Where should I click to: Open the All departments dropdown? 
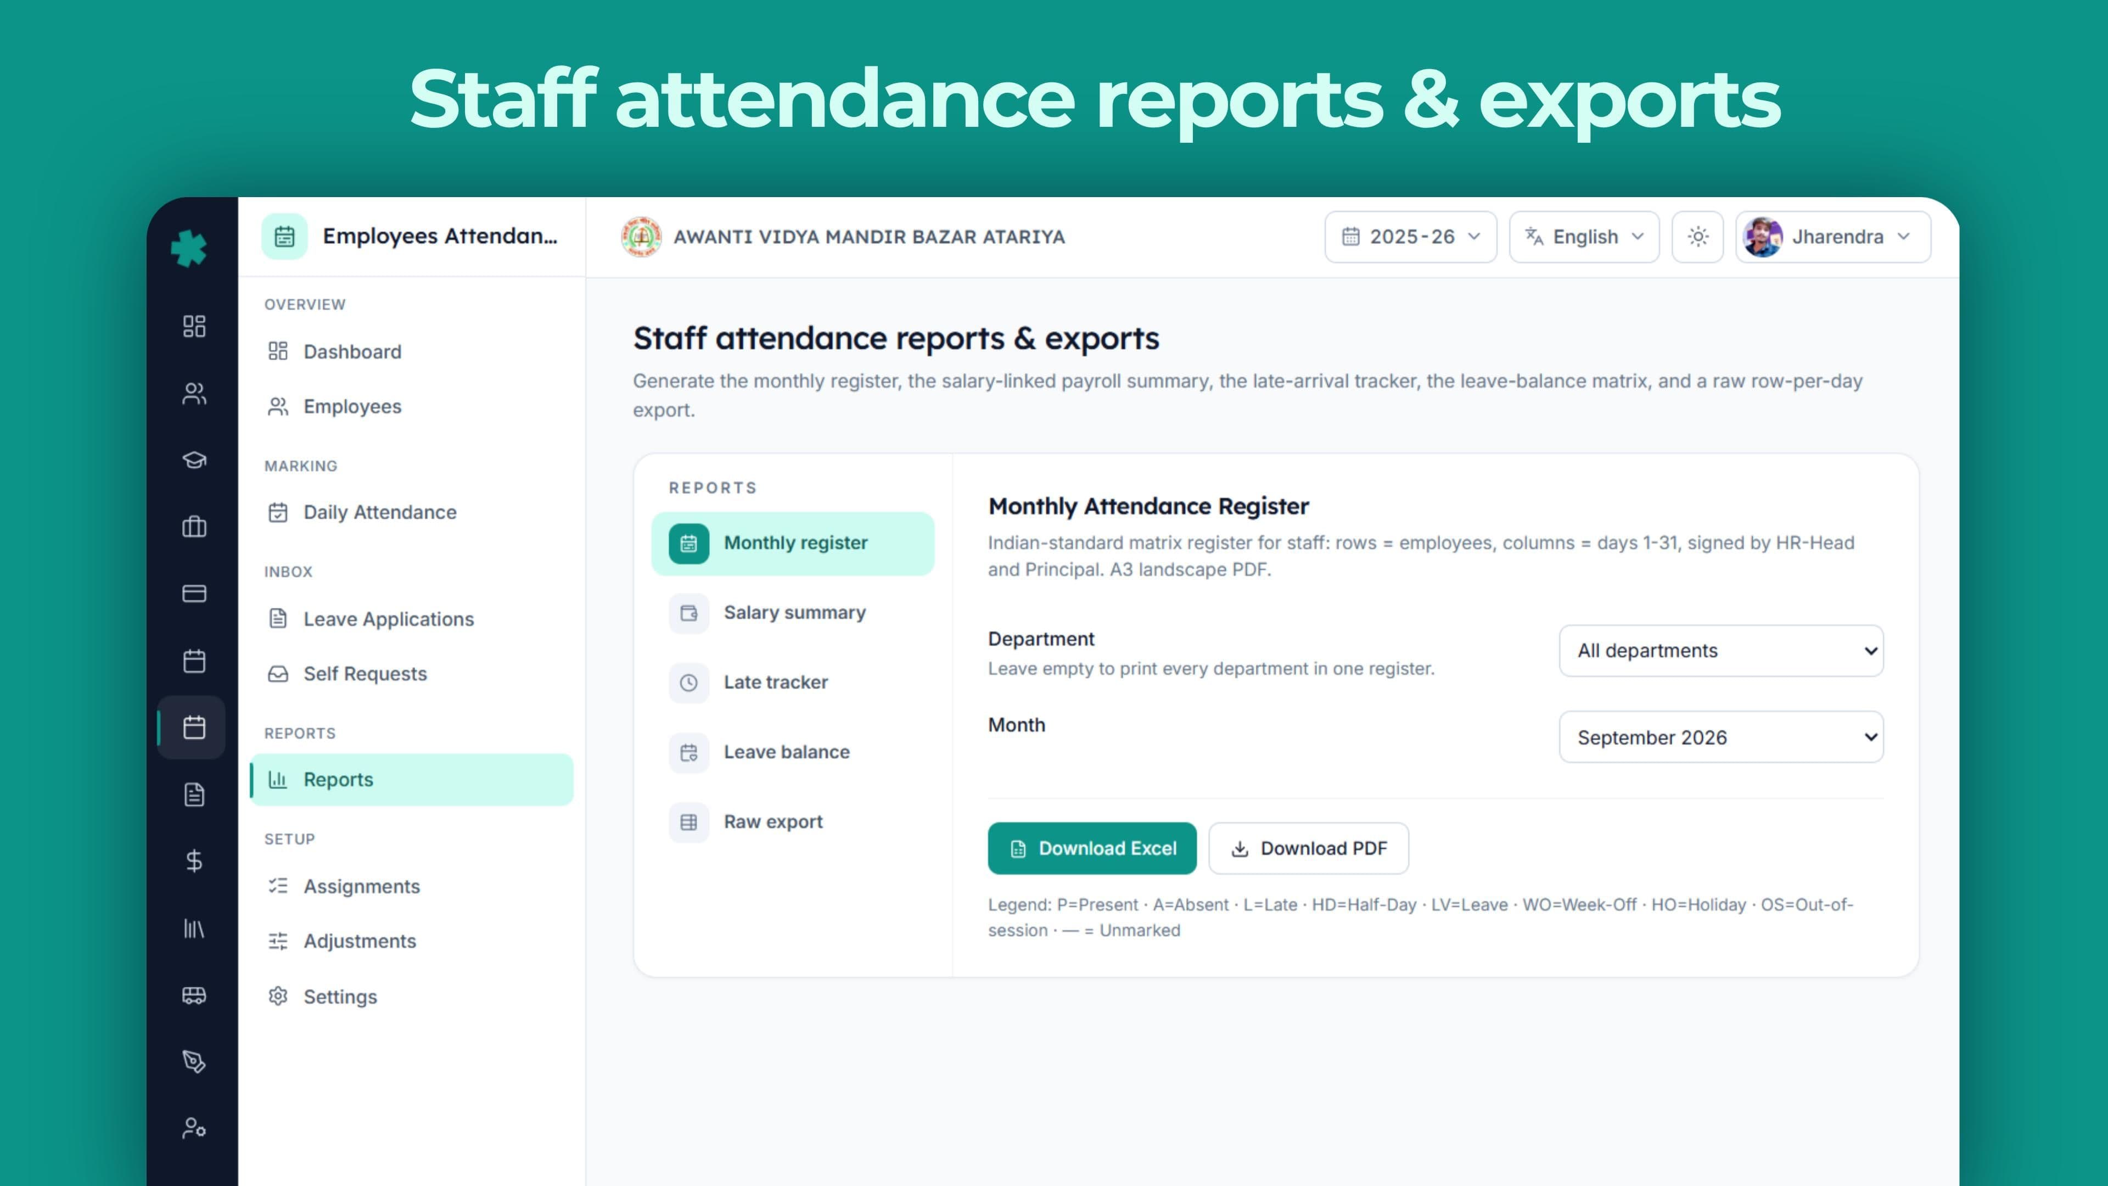[x=1721, y=651]
